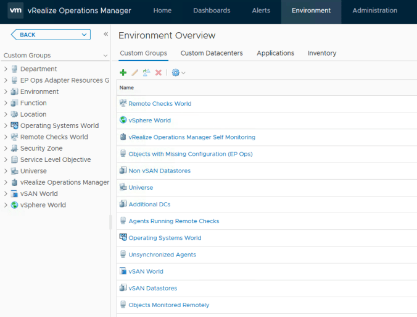Image resolution: width=417 pixels, height=317 pixels.
Task: Open the Non vSAN Datastores link
Action: point(159,171)
